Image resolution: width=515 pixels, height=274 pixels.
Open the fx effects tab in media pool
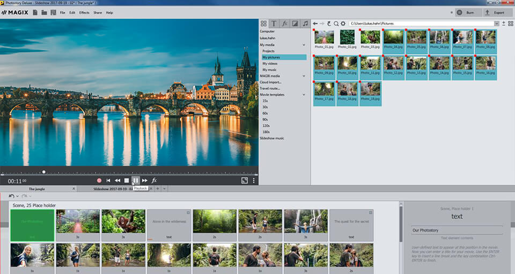tap(284, 24)
